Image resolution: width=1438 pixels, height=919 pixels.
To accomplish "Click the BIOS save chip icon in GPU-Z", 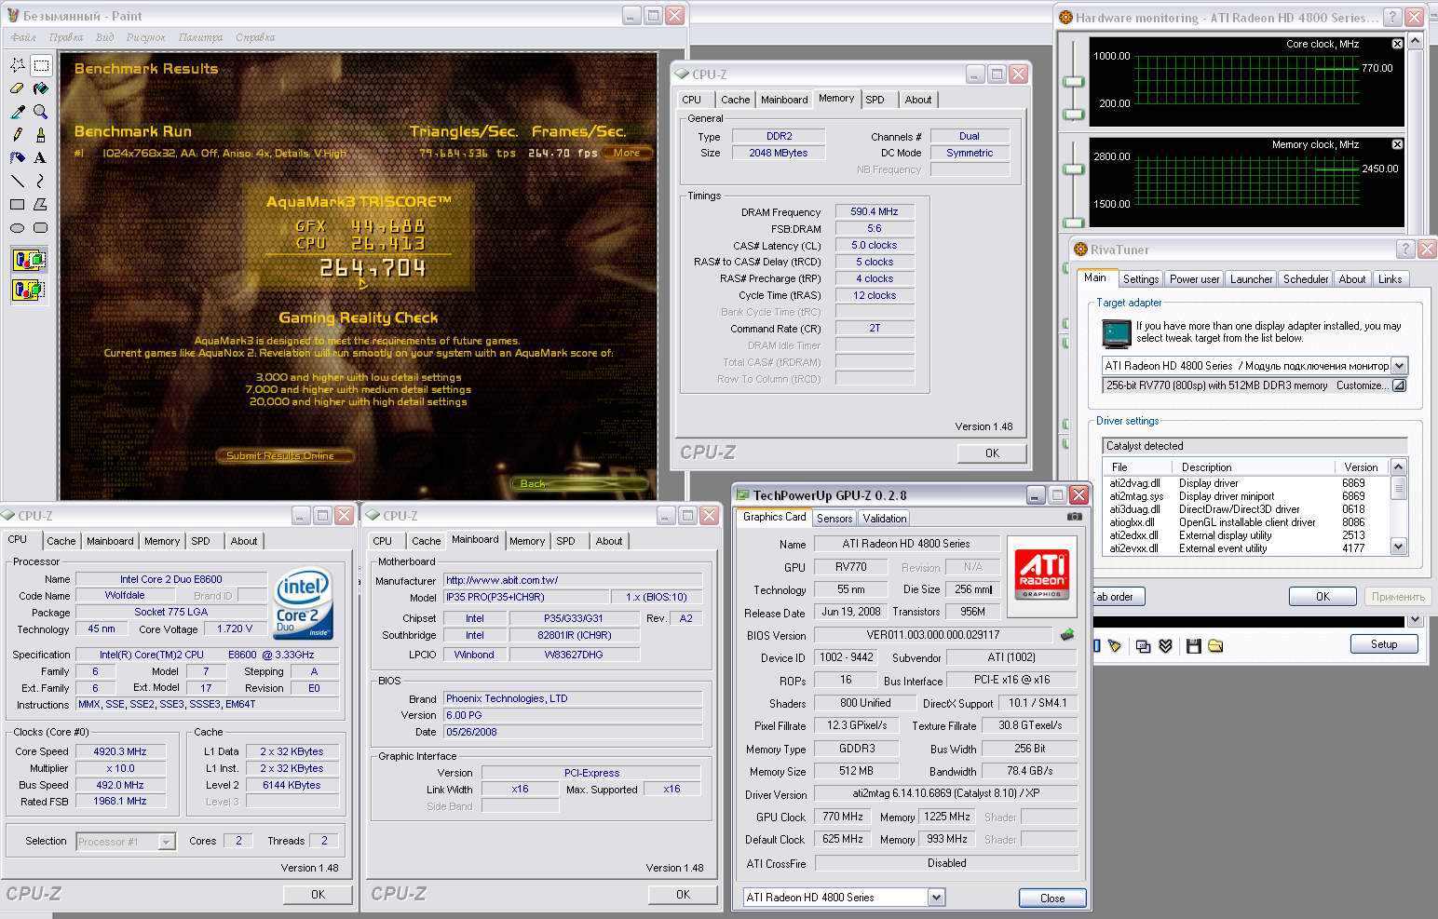I will (1067, 635).
